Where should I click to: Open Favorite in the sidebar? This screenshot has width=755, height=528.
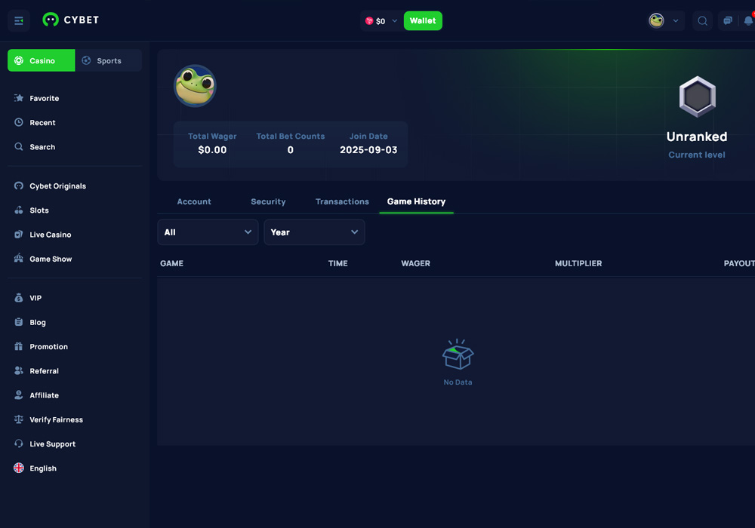point(44,98)
